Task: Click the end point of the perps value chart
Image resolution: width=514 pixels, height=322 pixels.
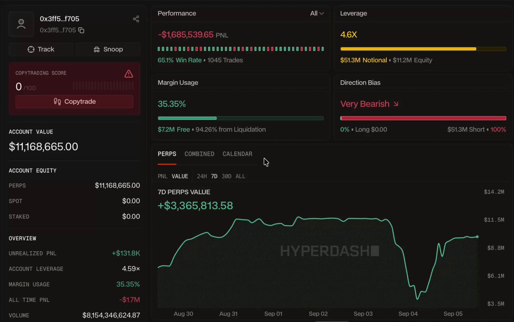Action: (477, 237)
